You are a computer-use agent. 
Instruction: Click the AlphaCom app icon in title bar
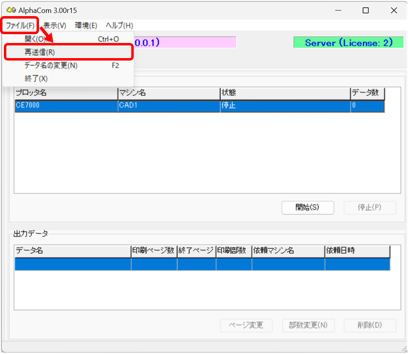tap(8, 10)
